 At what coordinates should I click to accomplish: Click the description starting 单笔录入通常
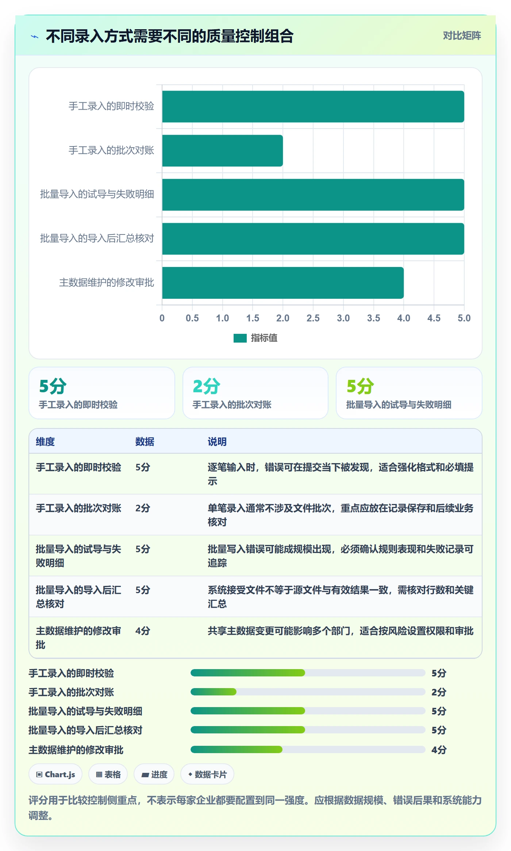341,515
